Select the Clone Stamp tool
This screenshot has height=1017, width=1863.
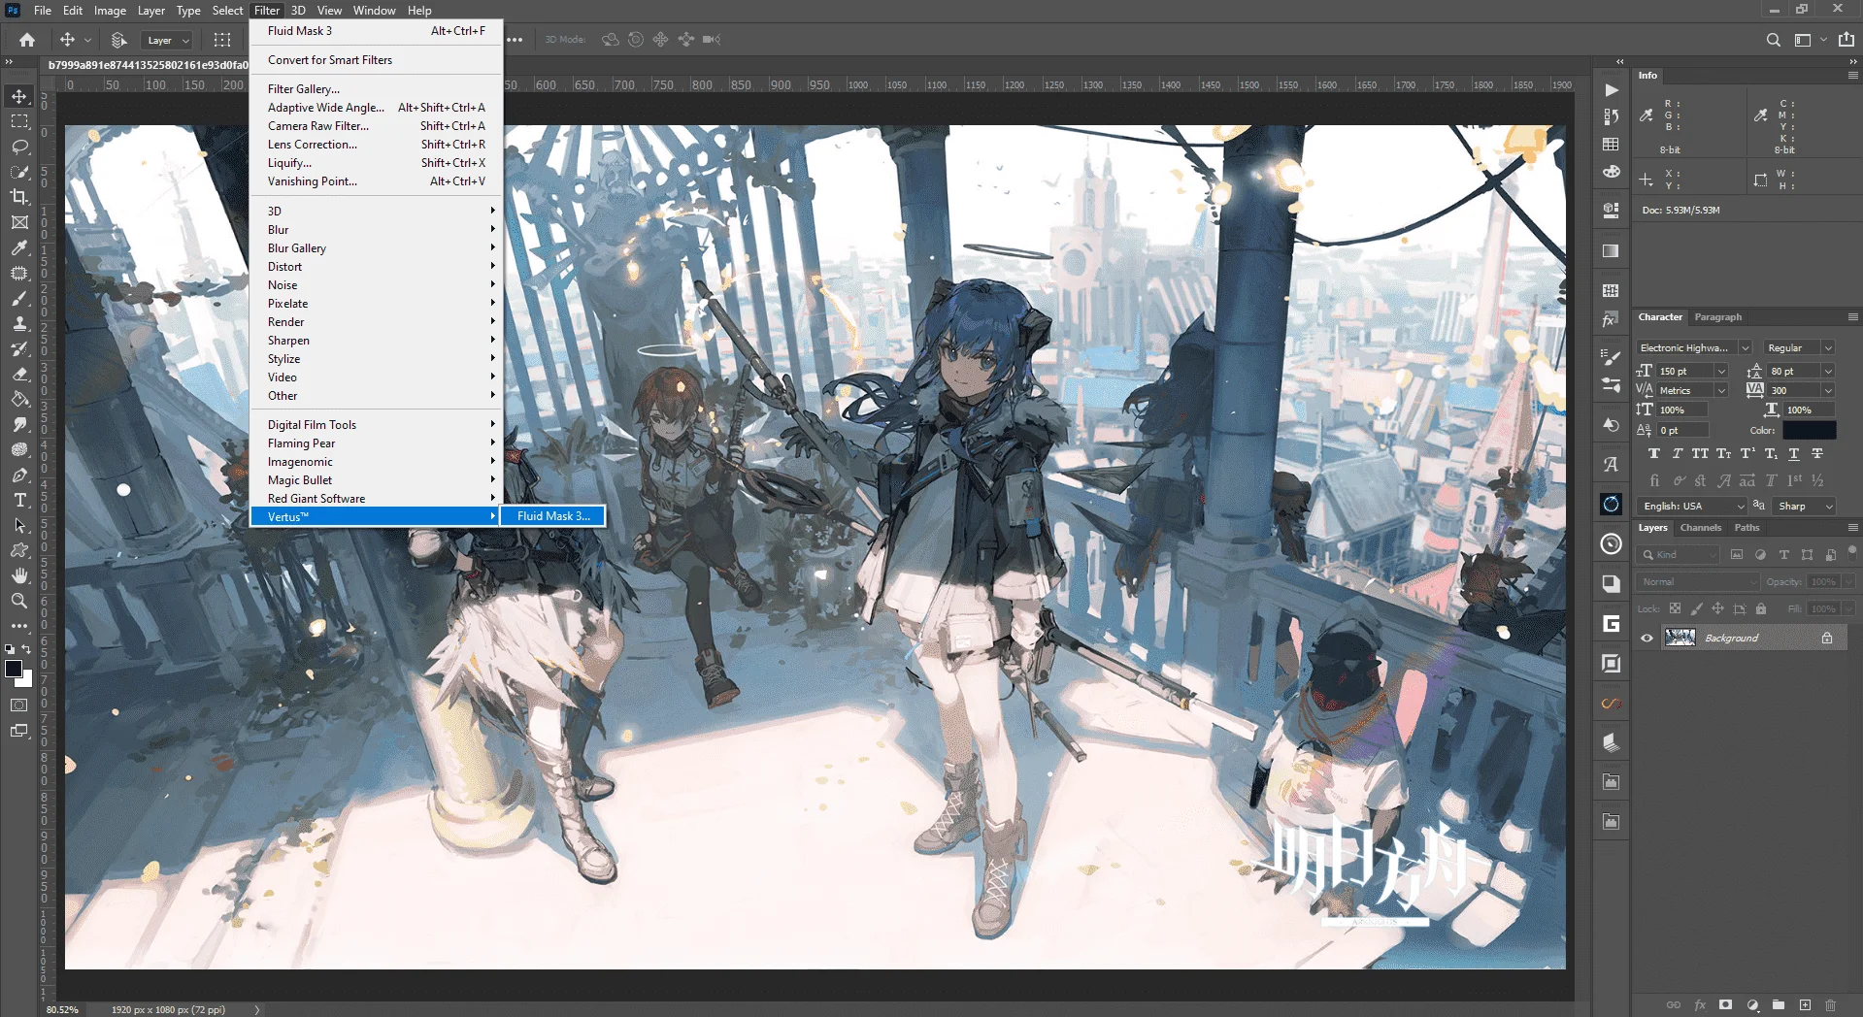(19, 323)
